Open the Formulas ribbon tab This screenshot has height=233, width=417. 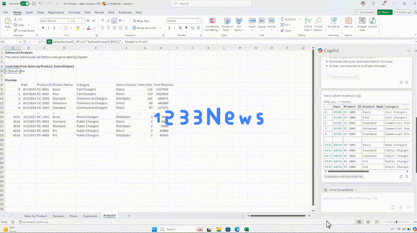(74, 13)
